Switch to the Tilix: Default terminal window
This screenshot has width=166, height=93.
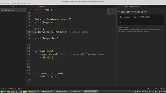(x=75, y=92)
